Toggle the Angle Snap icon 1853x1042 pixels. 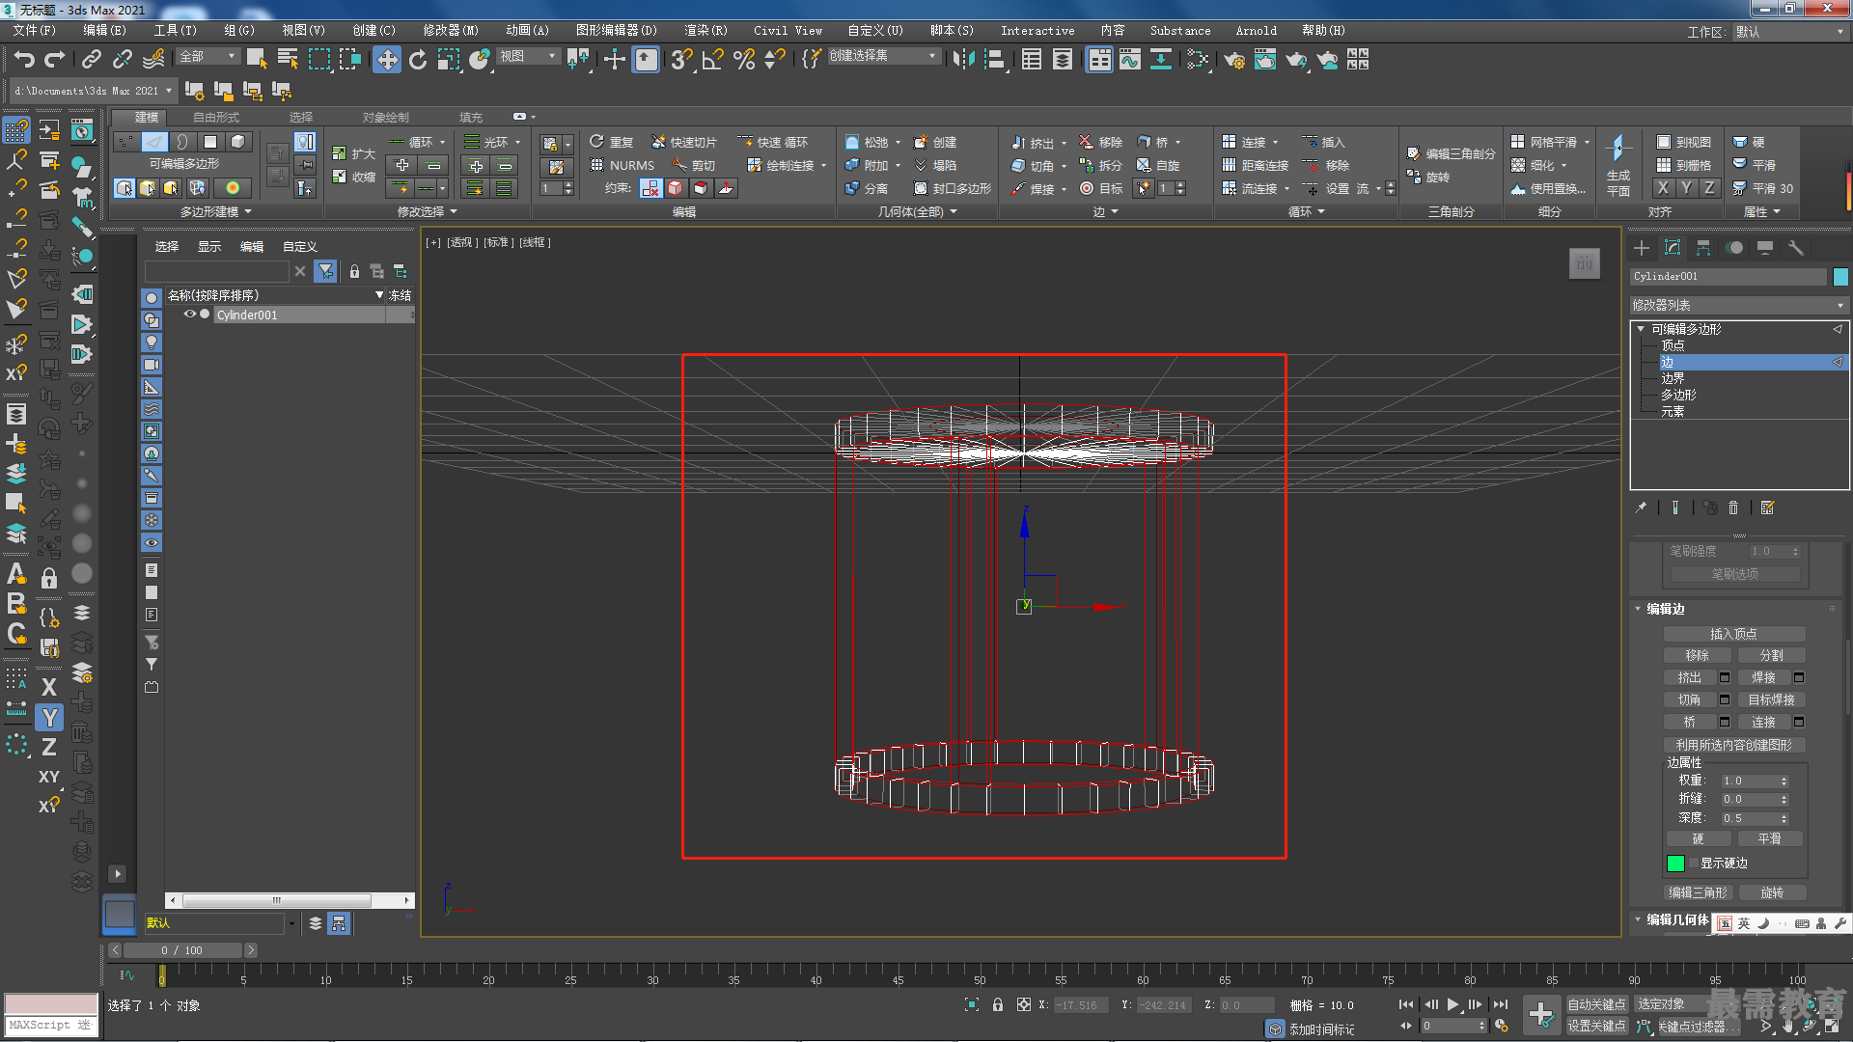click(713, 60)
